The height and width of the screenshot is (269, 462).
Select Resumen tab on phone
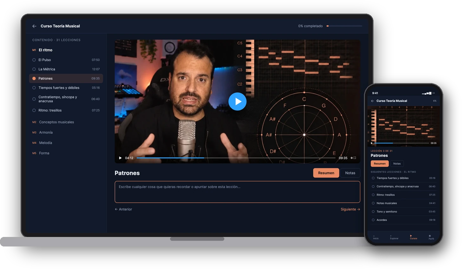point(379,164)
